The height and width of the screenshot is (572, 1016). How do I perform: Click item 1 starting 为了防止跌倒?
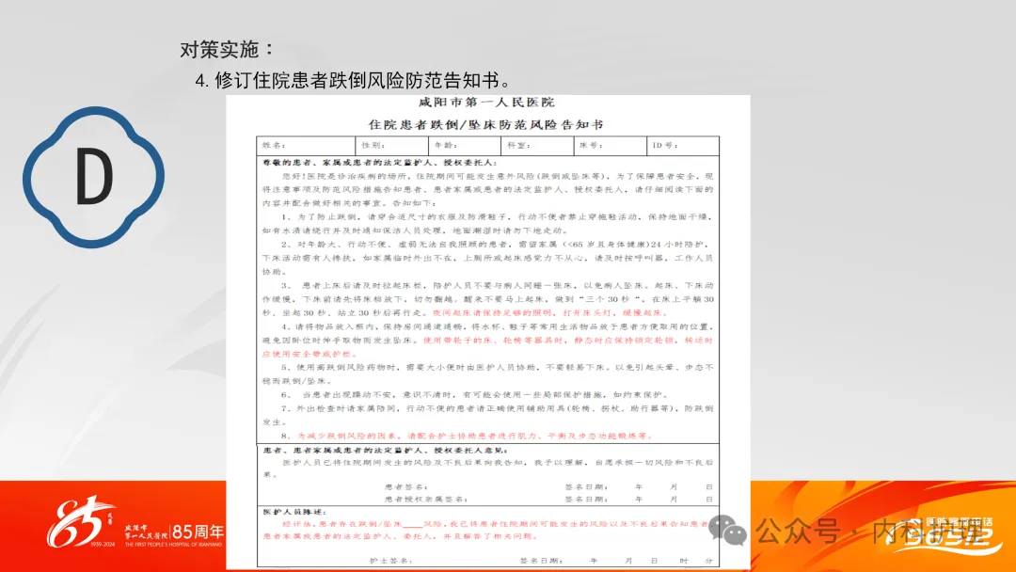click(487, 224)
